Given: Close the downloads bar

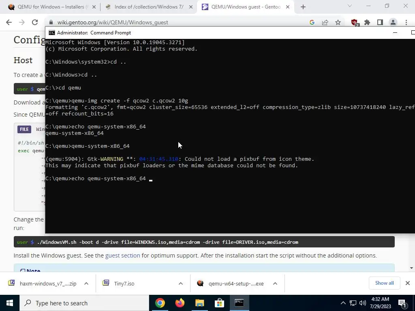Looking at the screenshot, I should 408,283.
